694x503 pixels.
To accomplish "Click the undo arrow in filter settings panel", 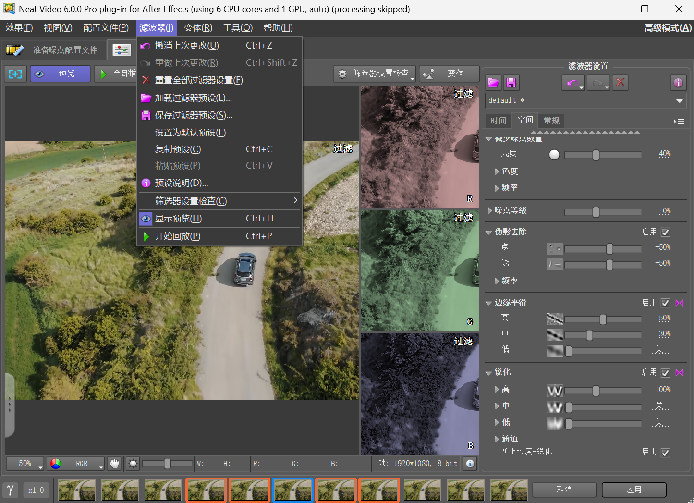I will tap(572, 83).
